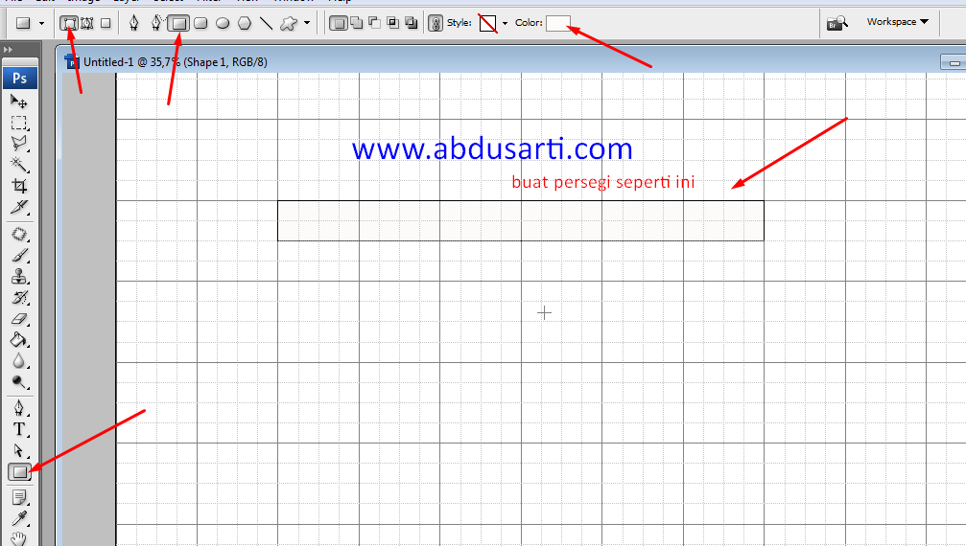Choose Rounded Rectangle tool in options bar
Image resolution: width=966 pixels, height=546 pixels.
pos(200,23)
